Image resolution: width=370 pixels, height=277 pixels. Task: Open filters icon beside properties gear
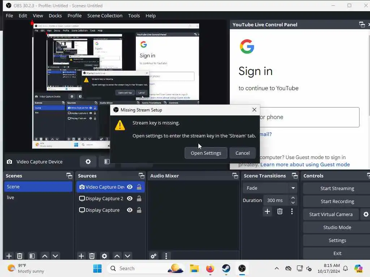[107, 162]
